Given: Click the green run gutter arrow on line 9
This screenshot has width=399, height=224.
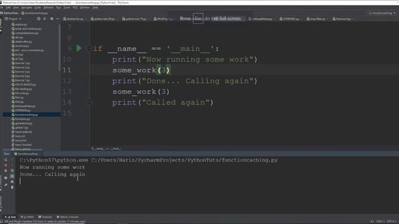Looking at the screenshot, I should point(79,48).
